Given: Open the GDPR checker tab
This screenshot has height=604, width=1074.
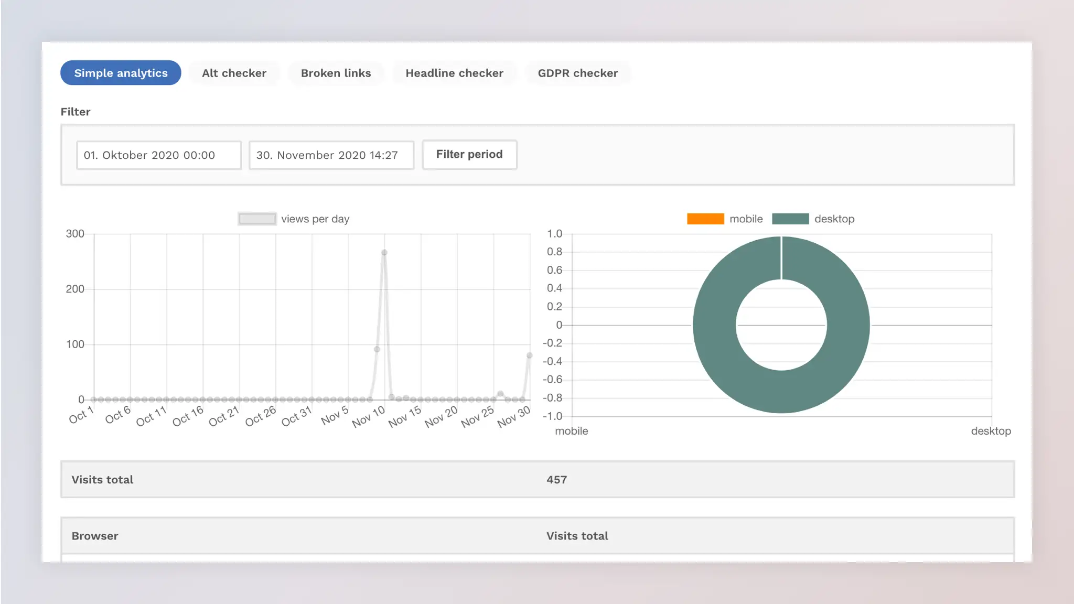Looking at the screenshot, I should (577, 73).
